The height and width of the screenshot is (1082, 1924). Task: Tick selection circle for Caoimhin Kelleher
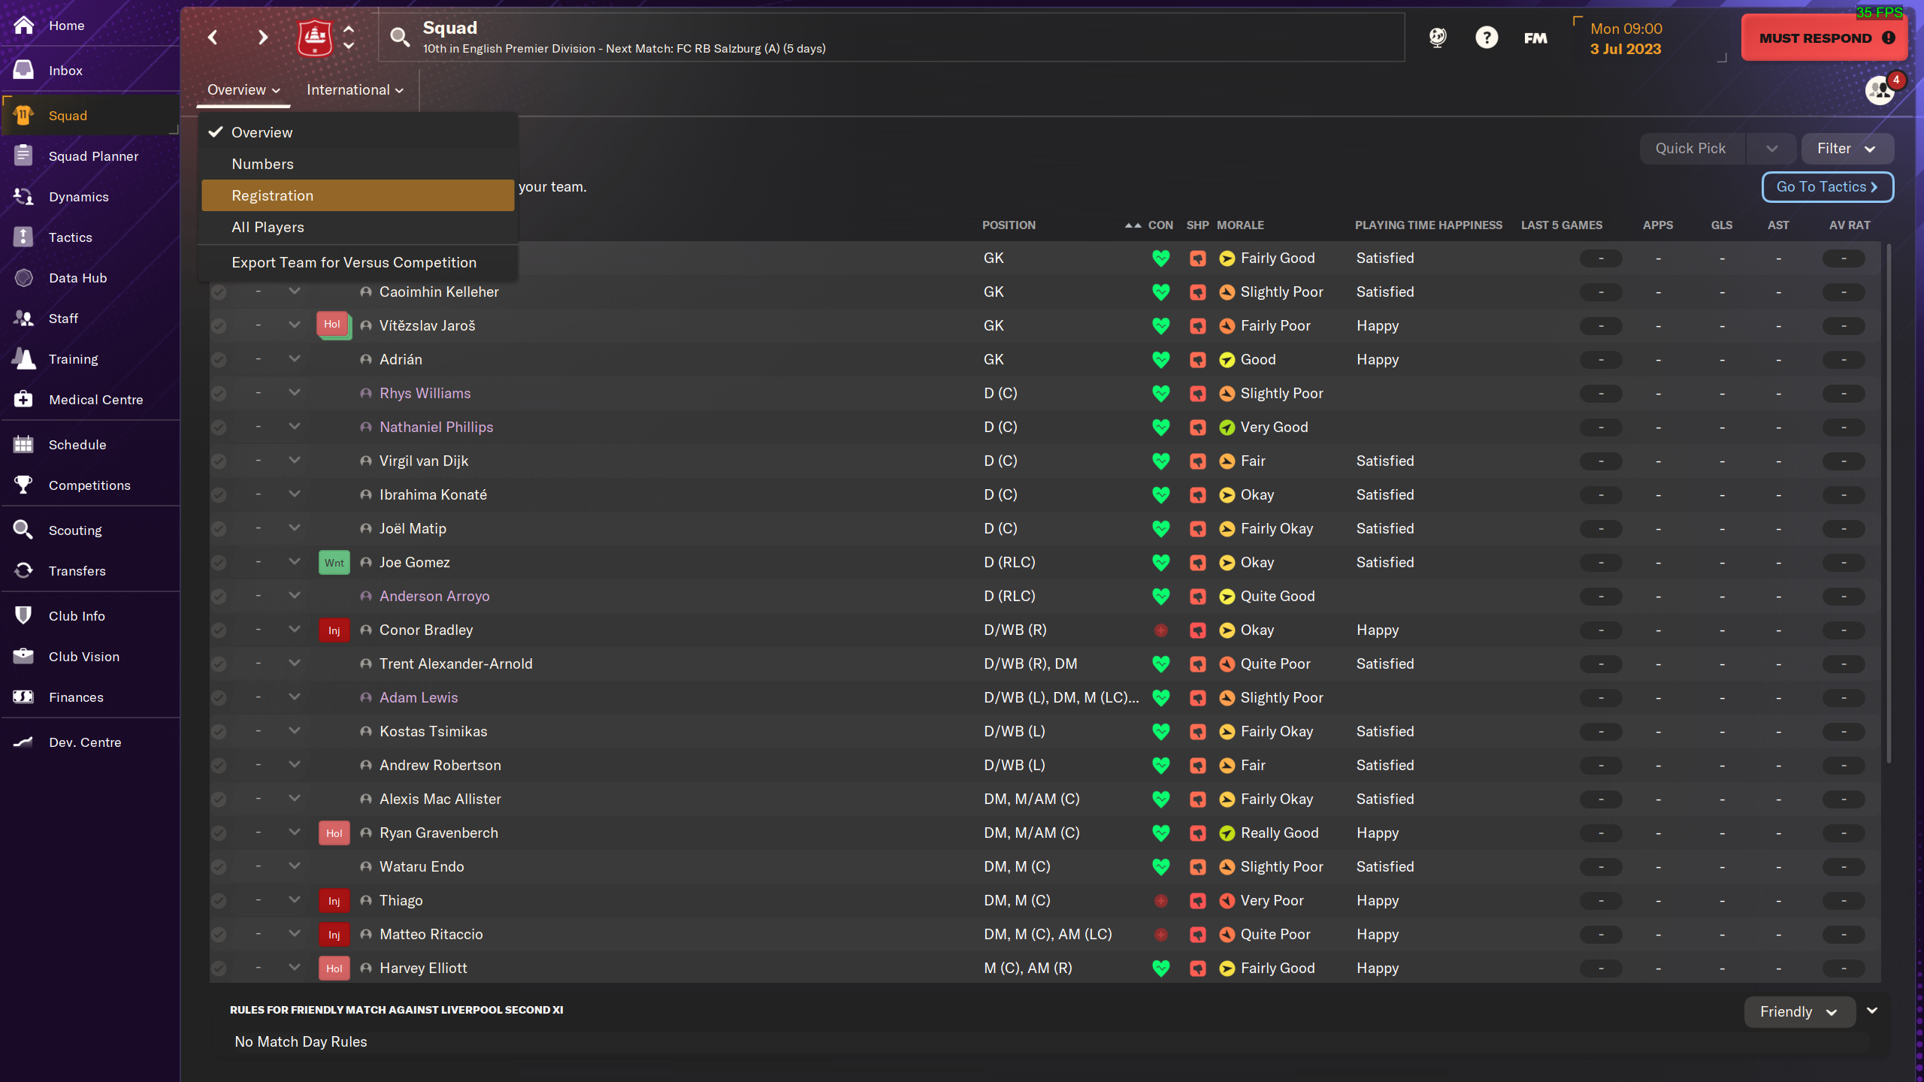click(x=219, y=292)
